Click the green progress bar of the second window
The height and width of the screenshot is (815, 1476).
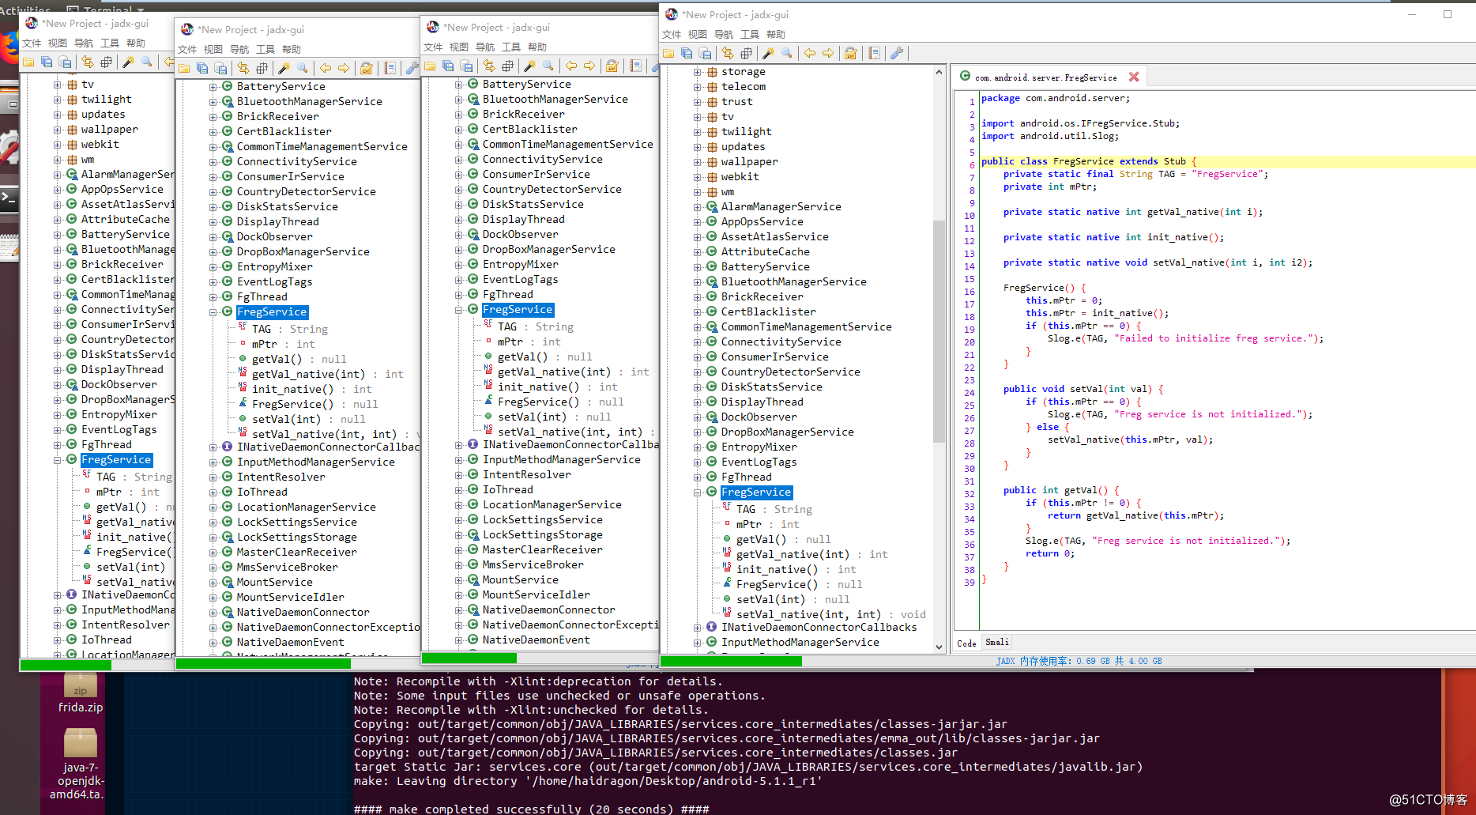tap(263, 663)
